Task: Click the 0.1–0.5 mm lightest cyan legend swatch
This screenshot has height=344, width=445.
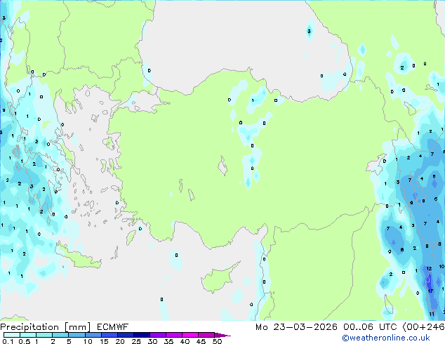Action: [x=12, y=335]
